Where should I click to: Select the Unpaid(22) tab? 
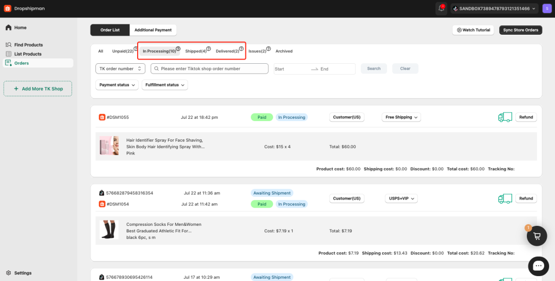tap(122, 51)
